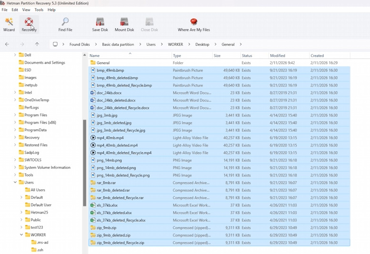Sort by the Size column header

coord(226,56)
